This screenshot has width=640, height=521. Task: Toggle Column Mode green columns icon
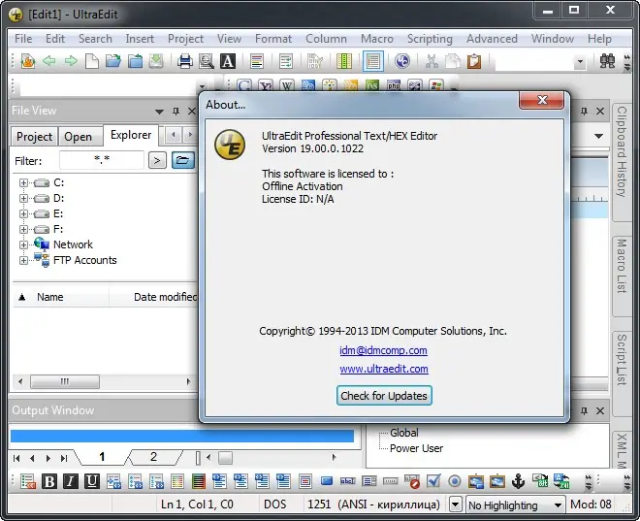pos(344,61)
